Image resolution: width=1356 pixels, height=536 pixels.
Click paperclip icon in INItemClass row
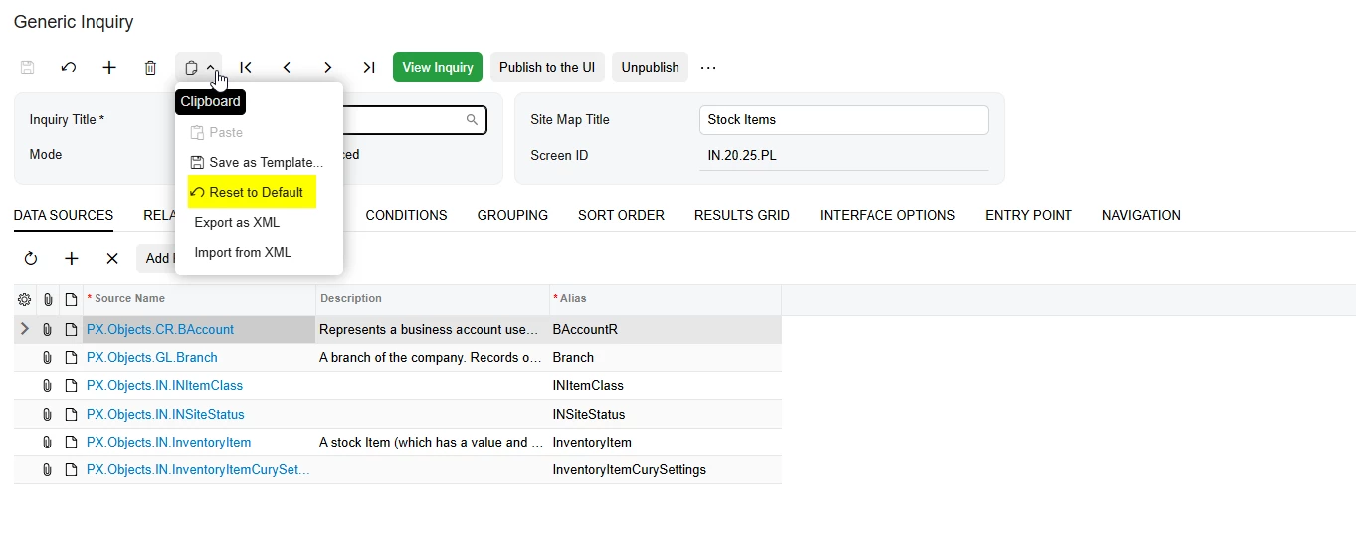point(47,385)
